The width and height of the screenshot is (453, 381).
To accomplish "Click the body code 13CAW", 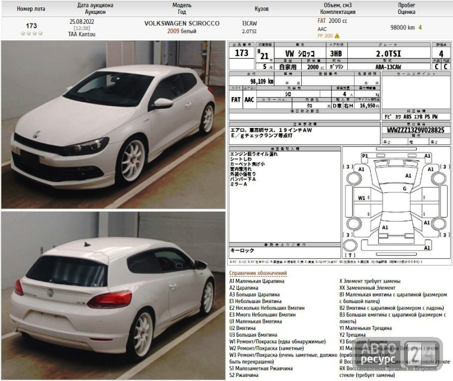I will tap(249, 23).
